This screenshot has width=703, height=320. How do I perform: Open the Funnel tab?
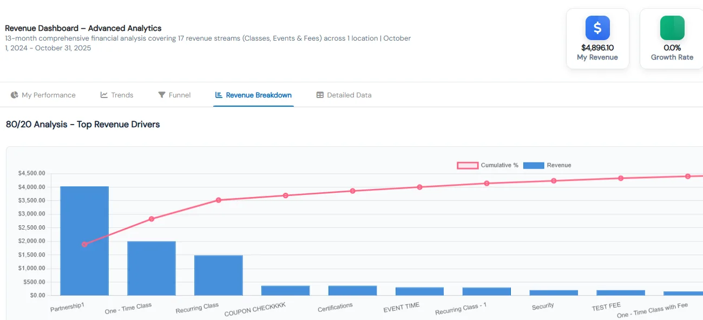174,95
